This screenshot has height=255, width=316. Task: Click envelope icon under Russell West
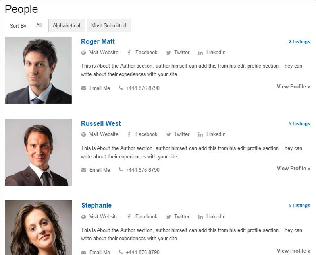[x=83, y=170]
